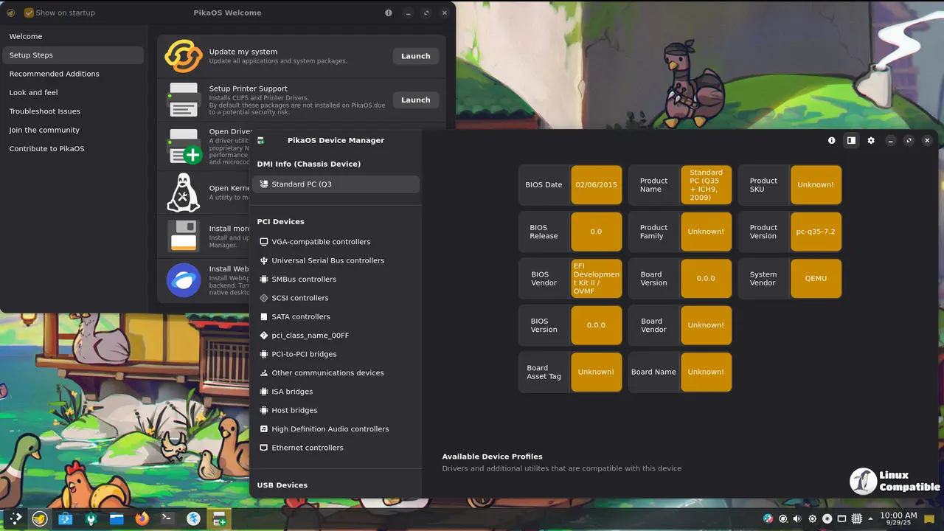
Task: Click the QEMU System Vendor value tile
Action: pos(816,278)
